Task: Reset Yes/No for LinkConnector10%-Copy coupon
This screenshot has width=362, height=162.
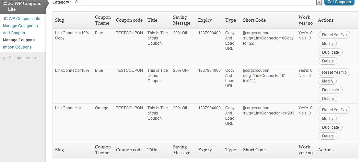Action: click(x=334, y=35)
